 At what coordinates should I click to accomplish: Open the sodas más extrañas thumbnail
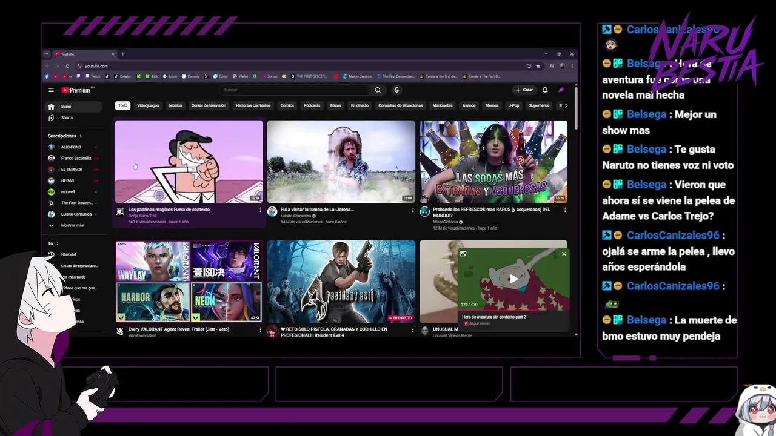pyautogui.click(x=493, y=162)
